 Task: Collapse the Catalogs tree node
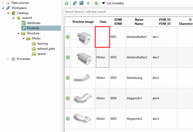(x=8, y=13)
